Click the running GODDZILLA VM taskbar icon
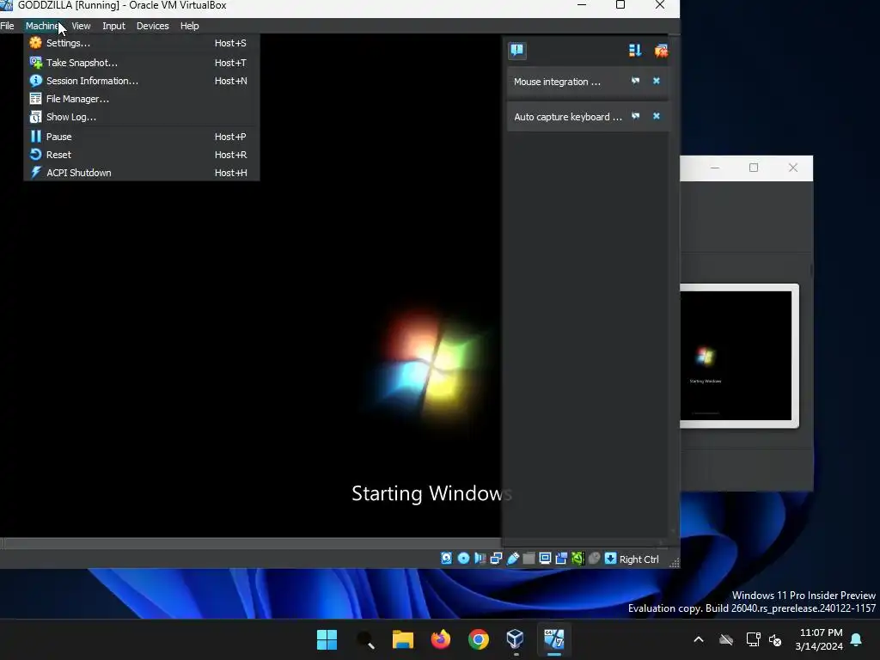Image resolution: width=880 pixels, height=660 pixels. pos(554,639)
